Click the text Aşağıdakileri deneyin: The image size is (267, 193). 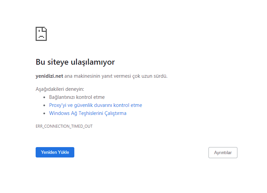(x=60, y=89)
